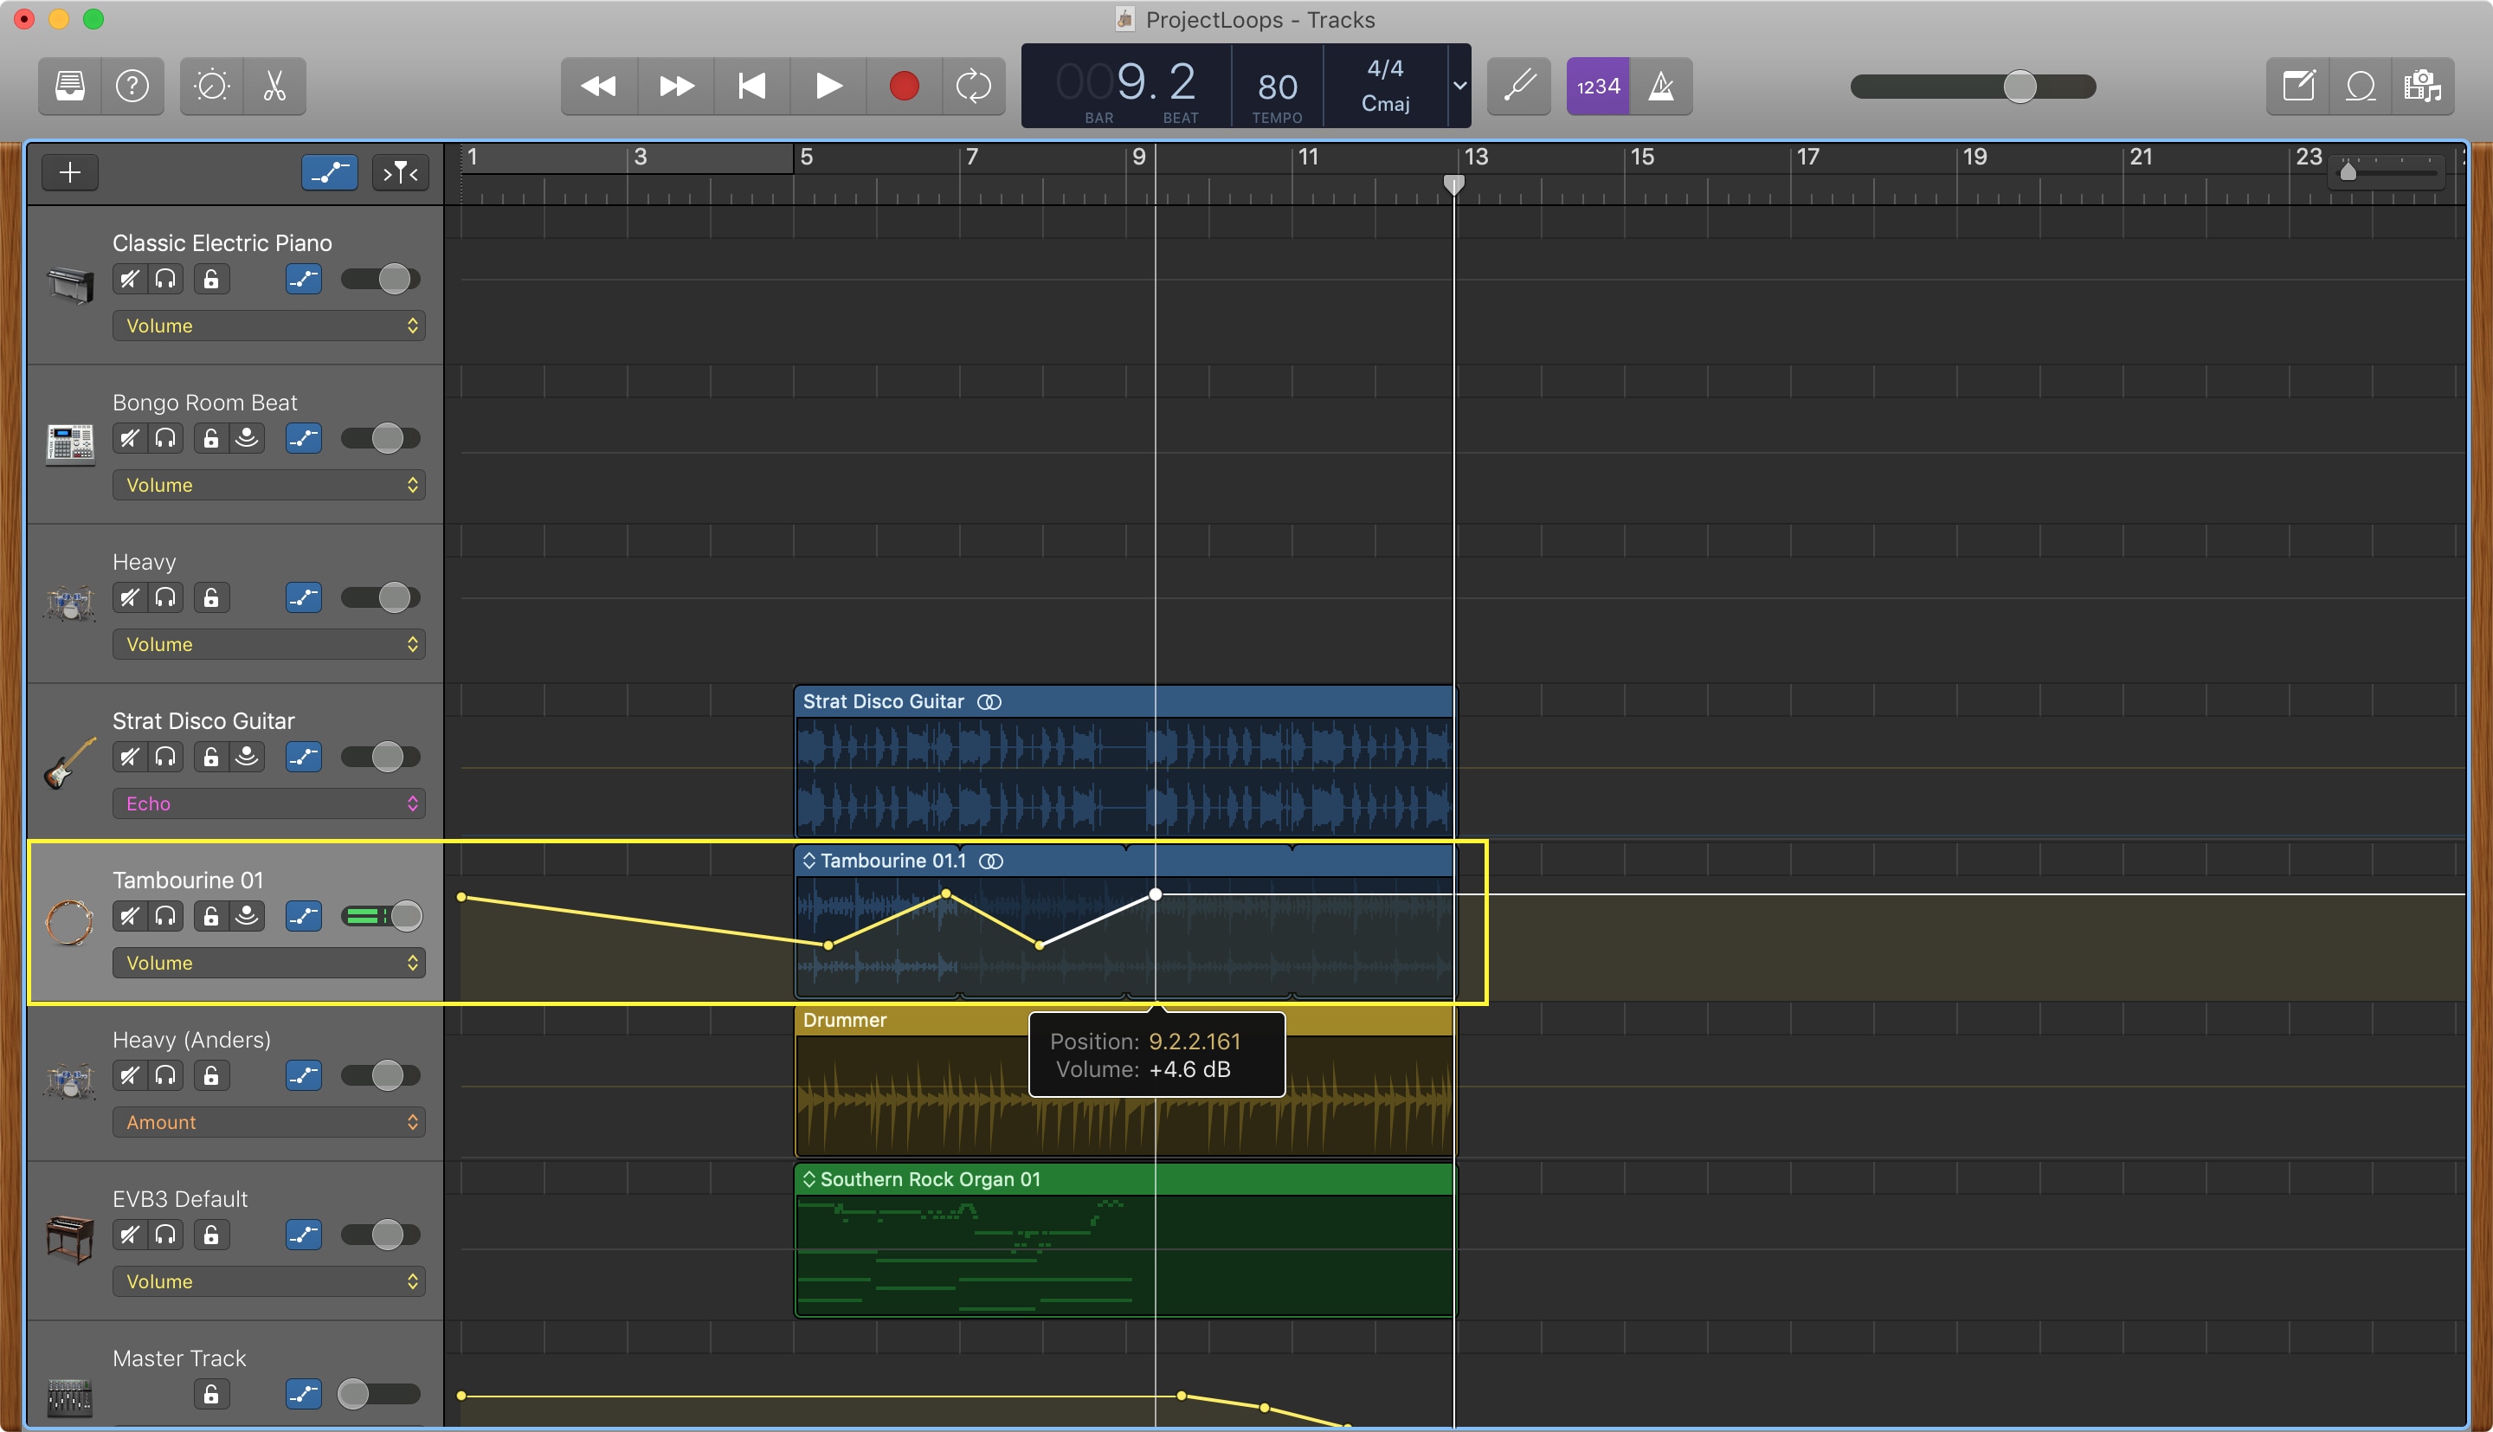Lock the Master Track
Viewport: 2493px width, 1432px height.
point(211,1395)
